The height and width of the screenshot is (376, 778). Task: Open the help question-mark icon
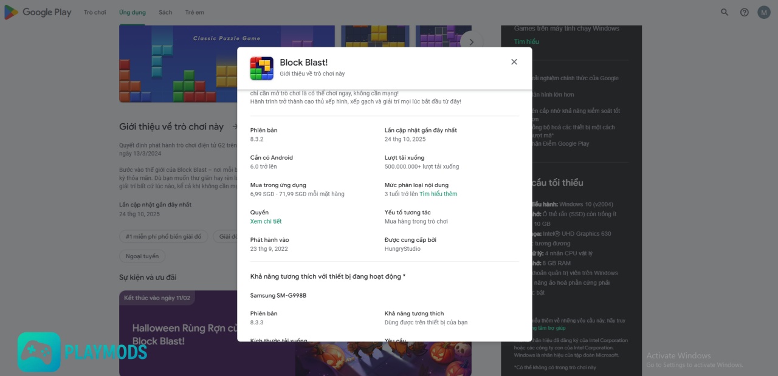(x=744, y=12)
